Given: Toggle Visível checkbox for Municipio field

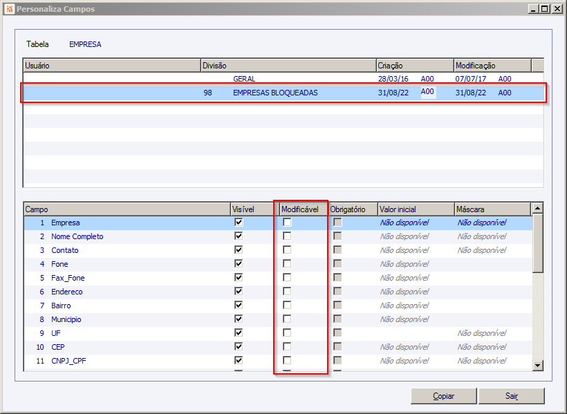Looking at the screenshot, I should pos(239,319).
